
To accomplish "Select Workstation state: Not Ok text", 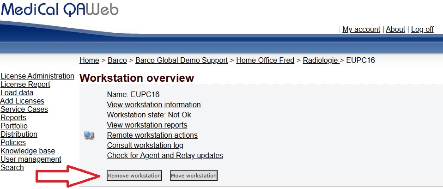I will pos(149,115).
